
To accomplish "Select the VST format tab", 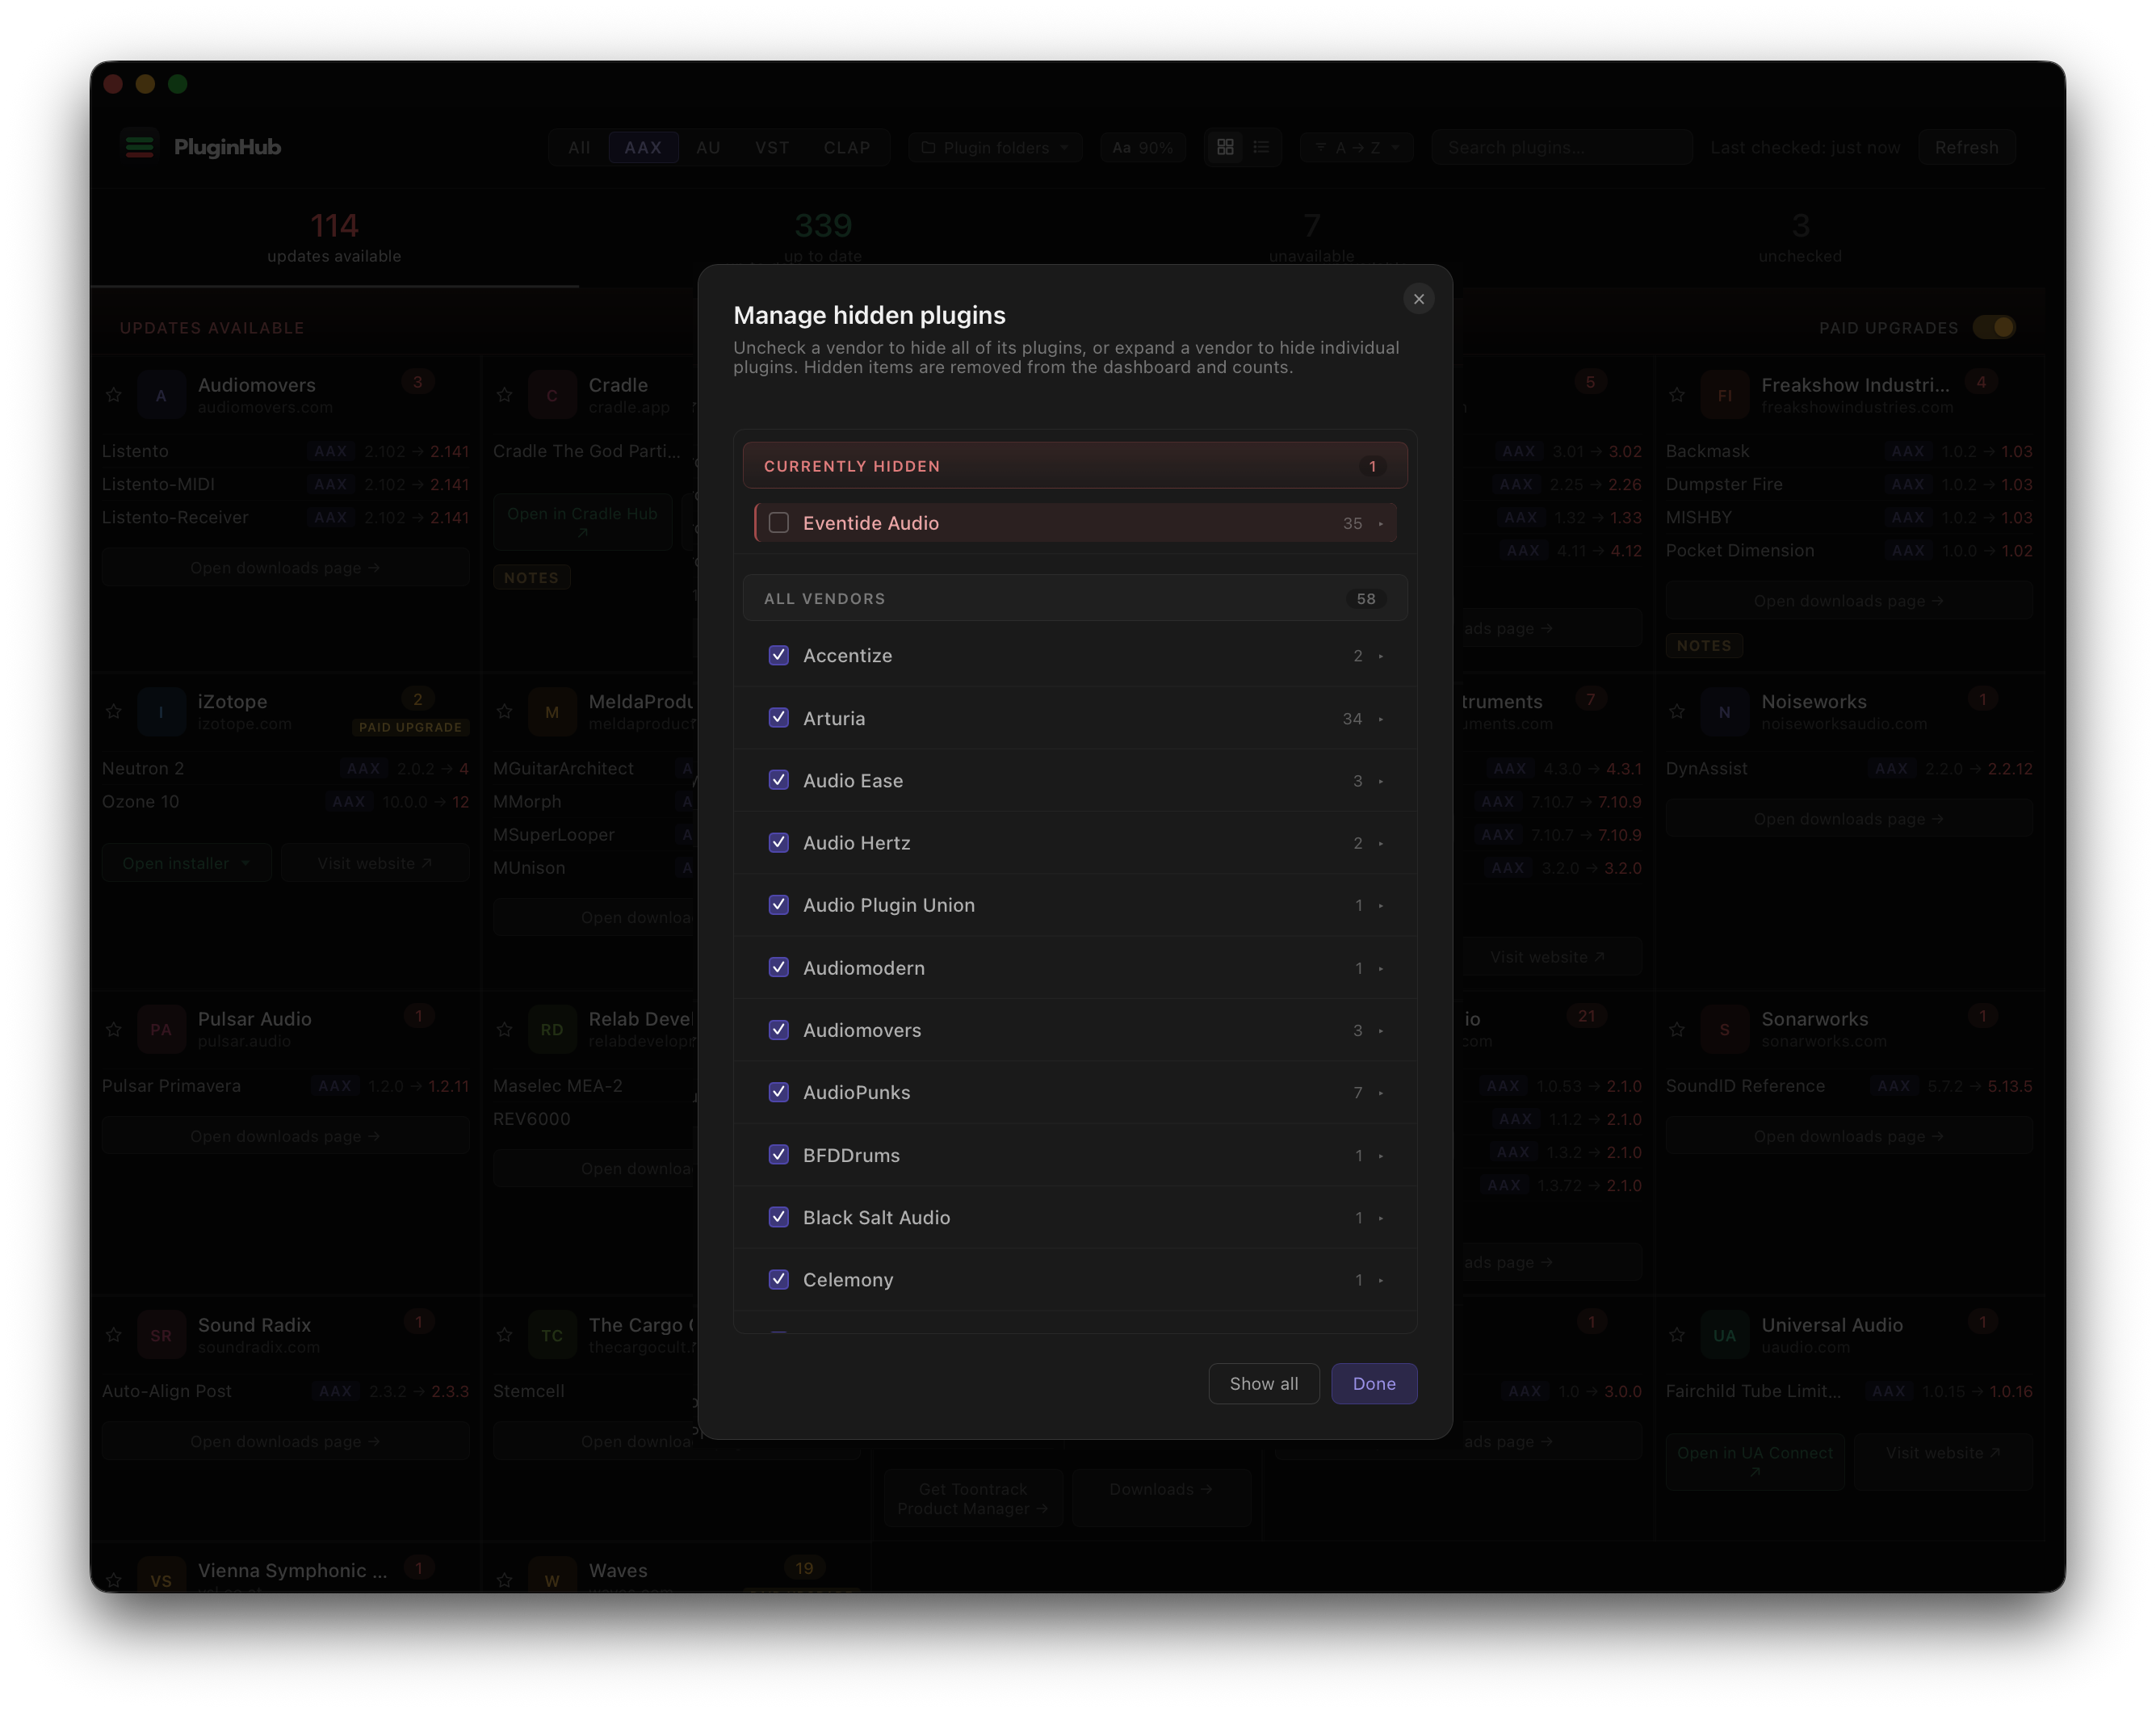I will point(771,148).
